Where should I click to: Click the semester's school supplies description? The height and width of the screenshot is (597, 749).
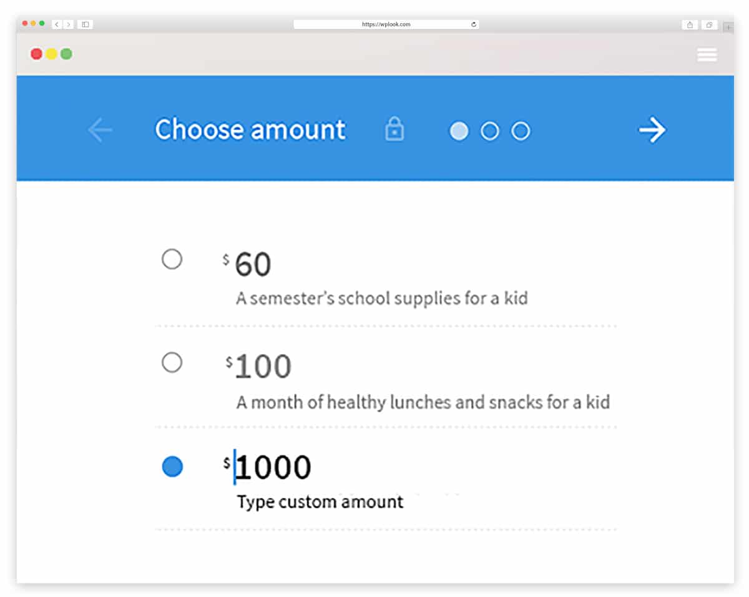point(382,298)
